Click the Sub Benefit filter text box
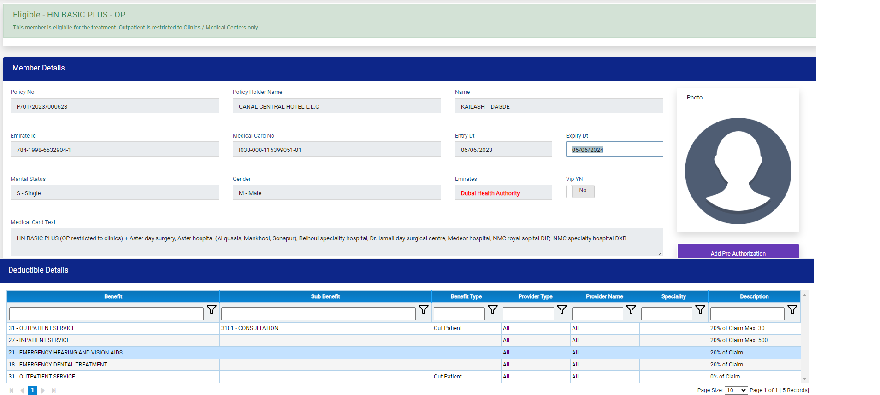The image size is (880, 395). click(318, 314)
